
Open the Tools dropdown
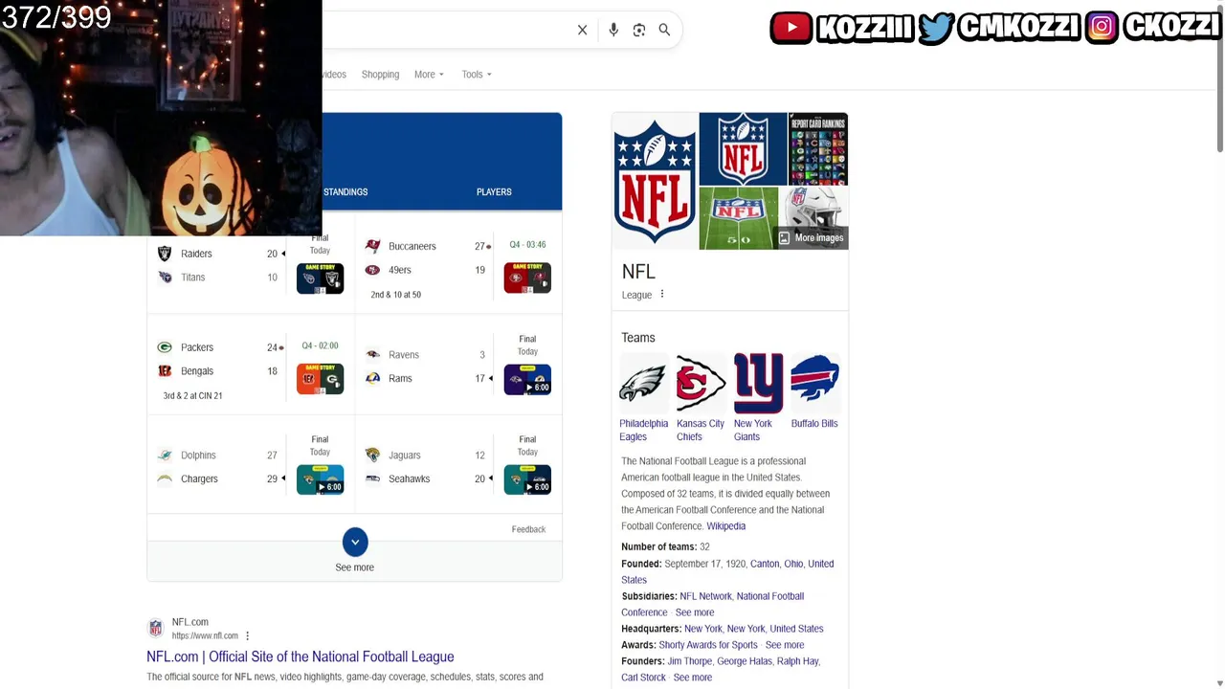(477, 75)
